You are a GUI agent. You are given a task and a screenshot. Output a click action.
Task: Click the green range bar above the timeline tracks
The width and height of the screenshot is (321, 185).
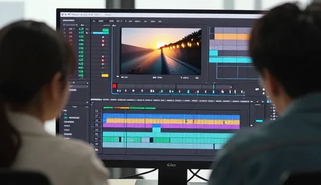point(142,108)
